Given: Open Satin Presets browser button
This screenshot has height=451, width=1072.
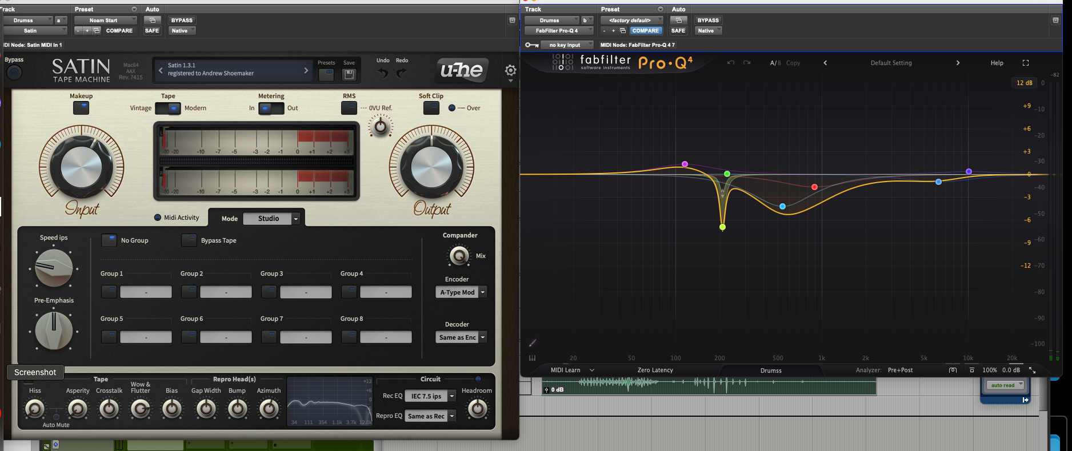Looking at the screenshot, I should (x=326, y=74).
